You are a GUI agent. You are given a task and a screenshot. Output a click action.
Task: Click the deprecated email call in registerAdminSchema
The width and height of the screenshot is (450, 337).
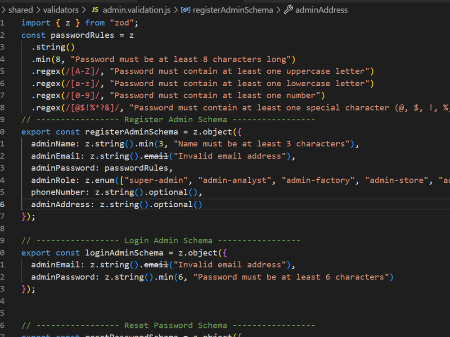(x=156, y=156)
